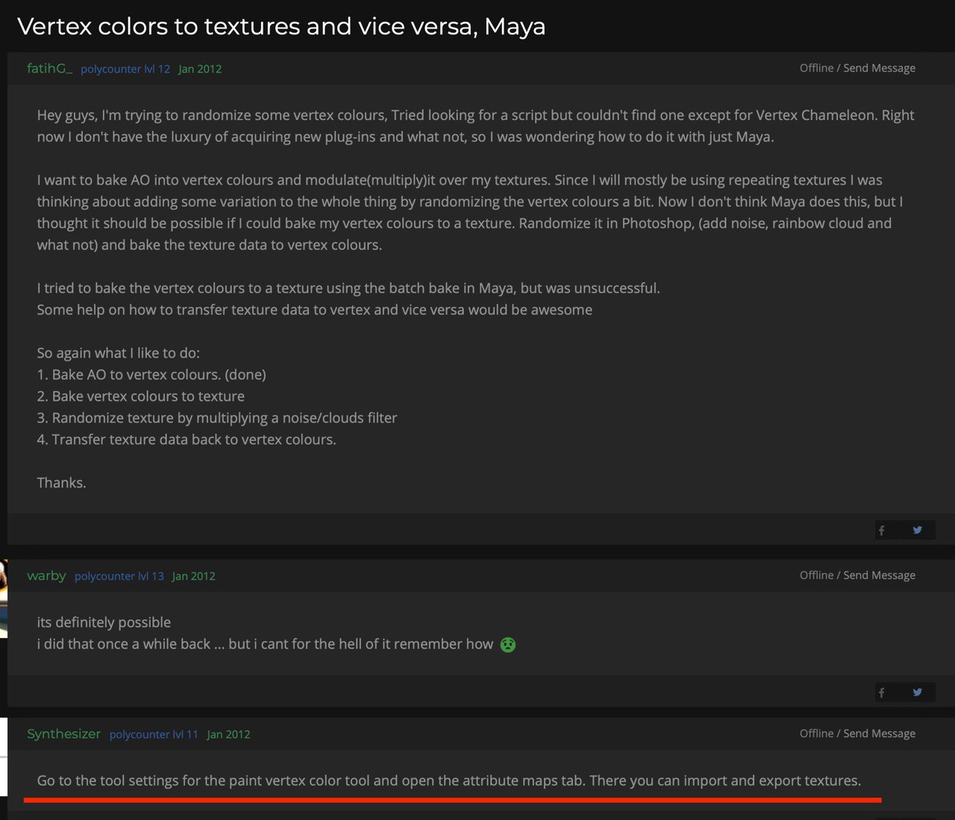Open fatihG_ user profile link
Image resolution: width=955 pixels, height=820 pixels.
[49, 68]
